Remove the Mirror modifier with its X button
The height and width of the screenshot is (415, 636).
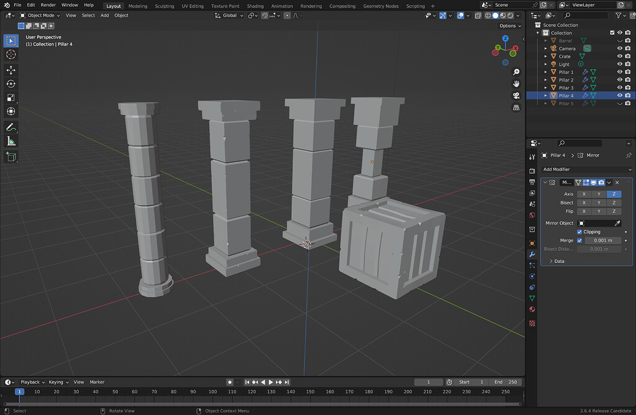(617, 182)
